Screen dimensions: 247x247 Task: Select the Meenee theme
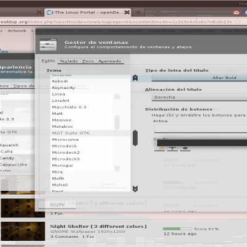(91, 120)
